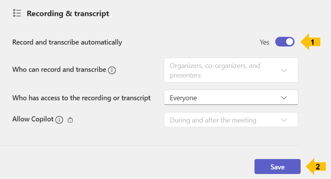Click the Allow Copilot label text

coord(33,119)
